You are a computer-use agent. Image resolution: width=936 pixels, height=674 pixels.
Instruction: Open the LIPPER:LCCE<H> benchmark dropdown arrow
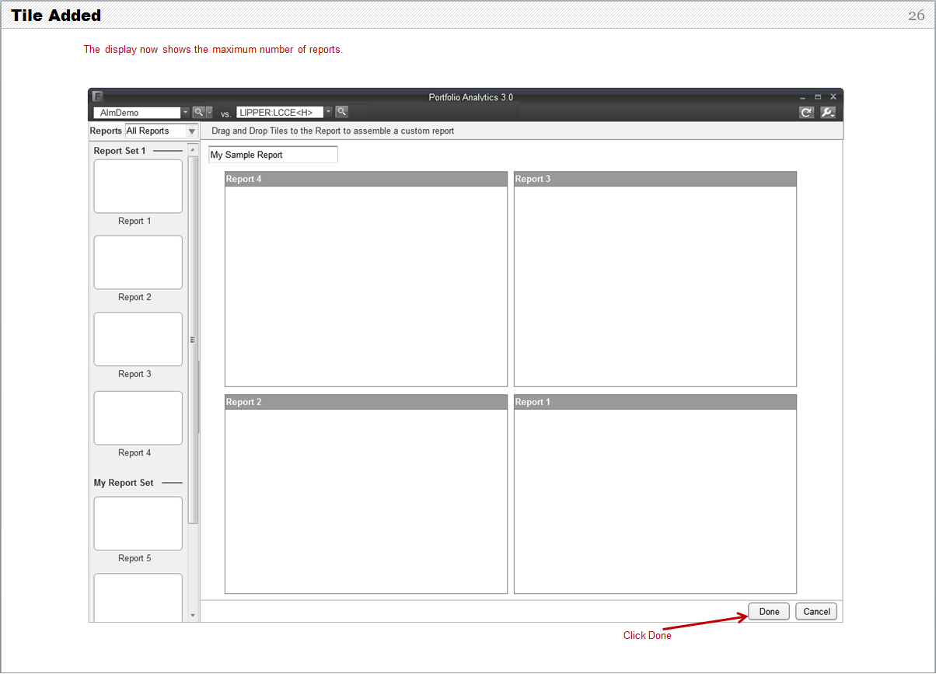pos(329,113)
